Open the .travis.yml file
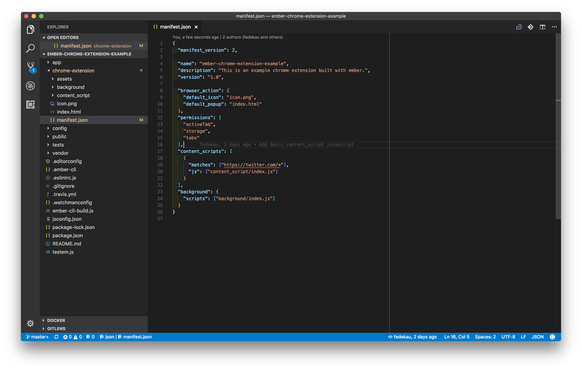 tap(94, 194)
